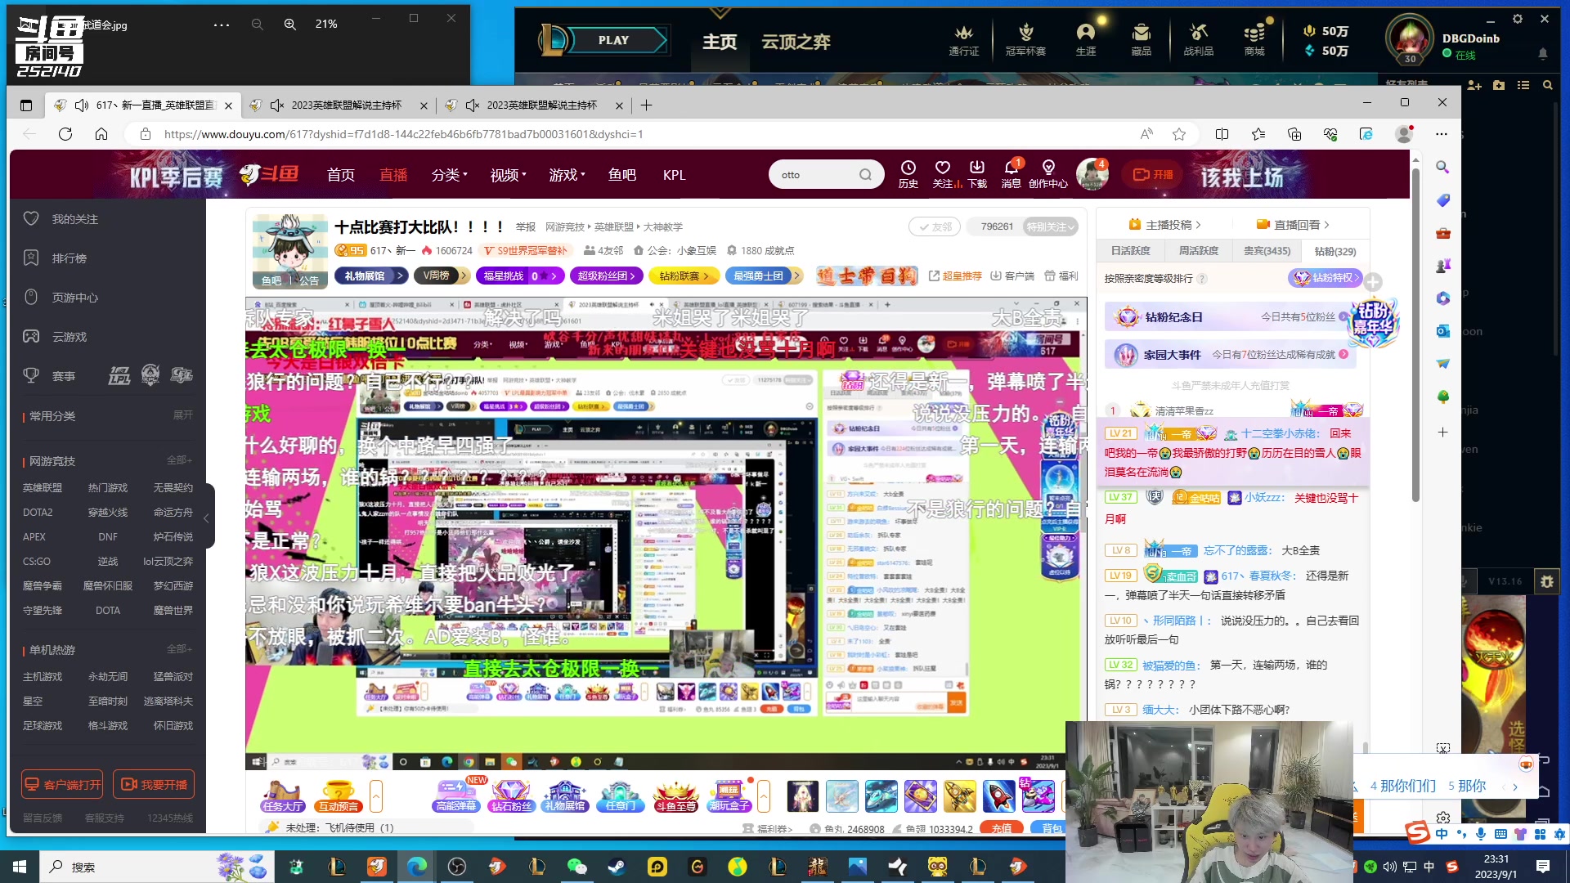1570x883 pixels.
Task: Switch to 日活跃度 tab
Action: (x=1131, y=251)
